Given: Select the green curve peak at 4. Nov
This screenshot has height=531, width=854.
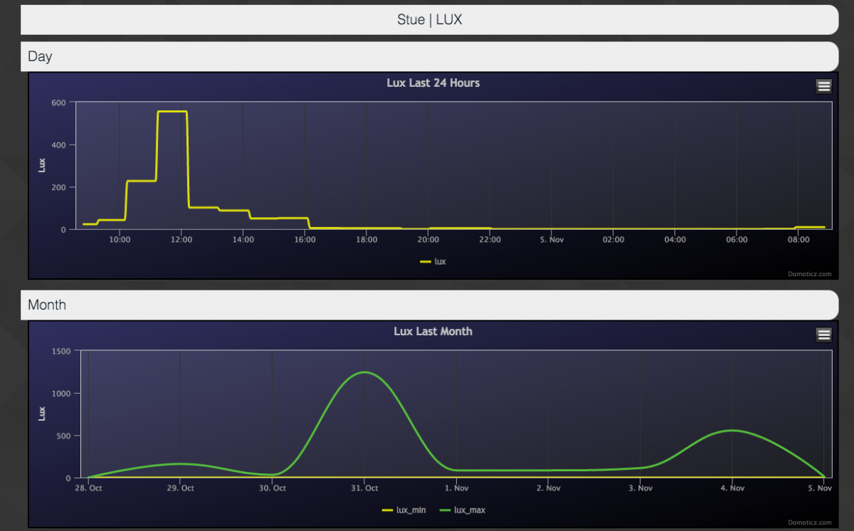Looking at the screenshot, I should [x=732, y=431].
